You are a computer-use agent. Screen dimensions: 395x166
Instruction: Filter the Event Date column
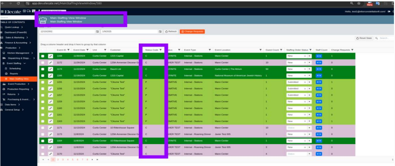coord(87,50)
